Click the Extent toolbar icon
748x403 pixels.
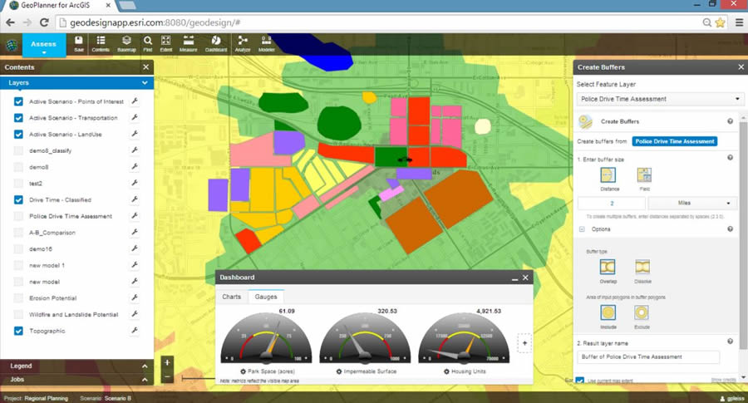pyautogui.click(x=165, y=43)
